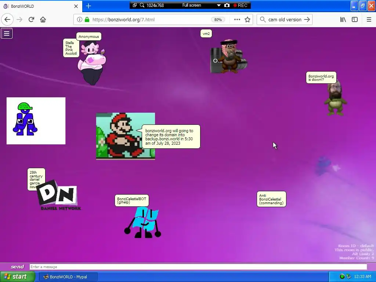The height and width of the screenshot is (282, 376).
Task: Click the 'Bonziworld.org is down!?' speech bubble
Action: coord(321,78)
